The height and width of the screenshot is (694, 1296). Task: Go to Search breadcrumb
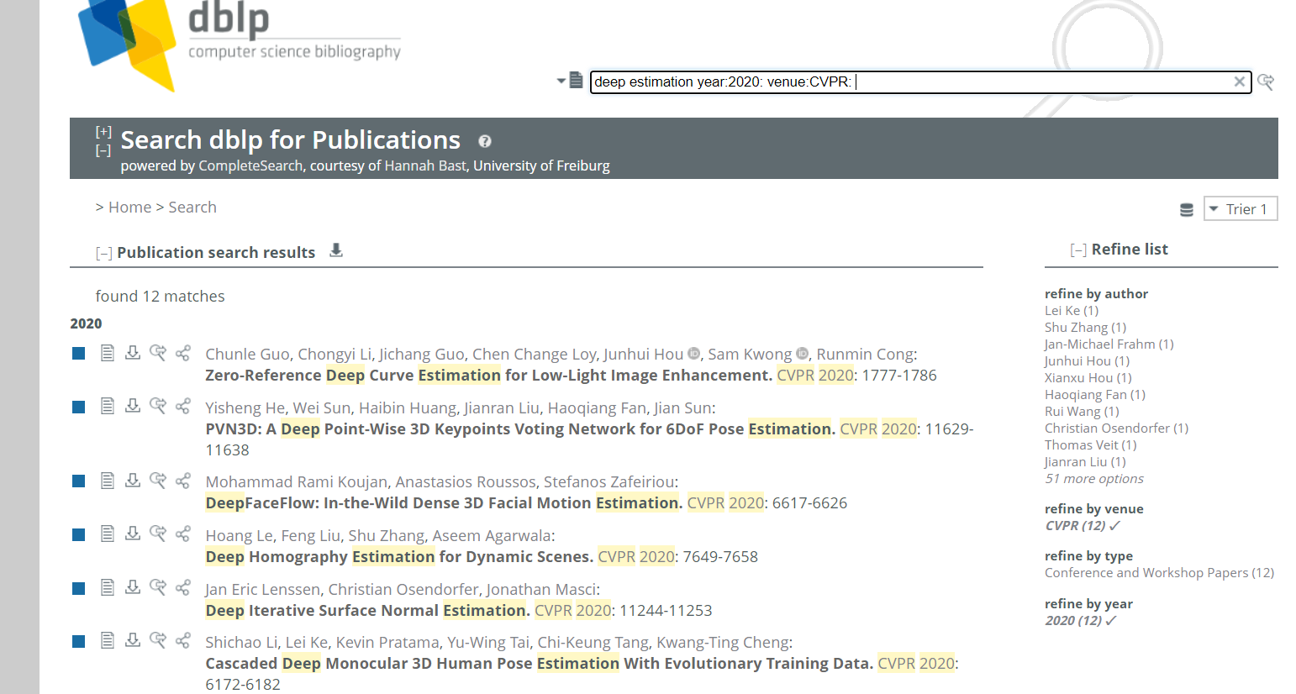pos(192,208)
